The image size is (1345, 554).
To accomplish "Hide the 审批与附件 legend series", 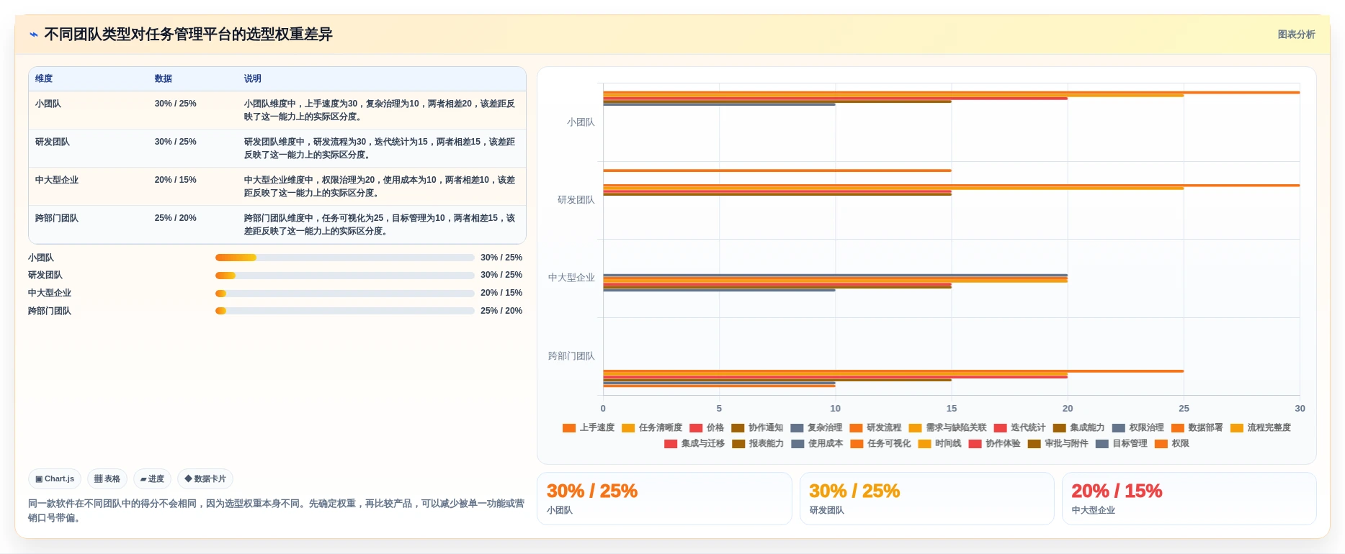I will click(1058, 443).
